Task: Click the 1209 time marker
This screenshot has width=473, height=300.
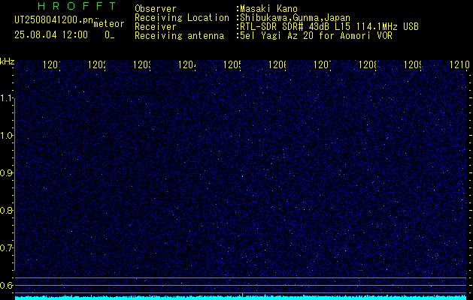Action: coord(413,64)
